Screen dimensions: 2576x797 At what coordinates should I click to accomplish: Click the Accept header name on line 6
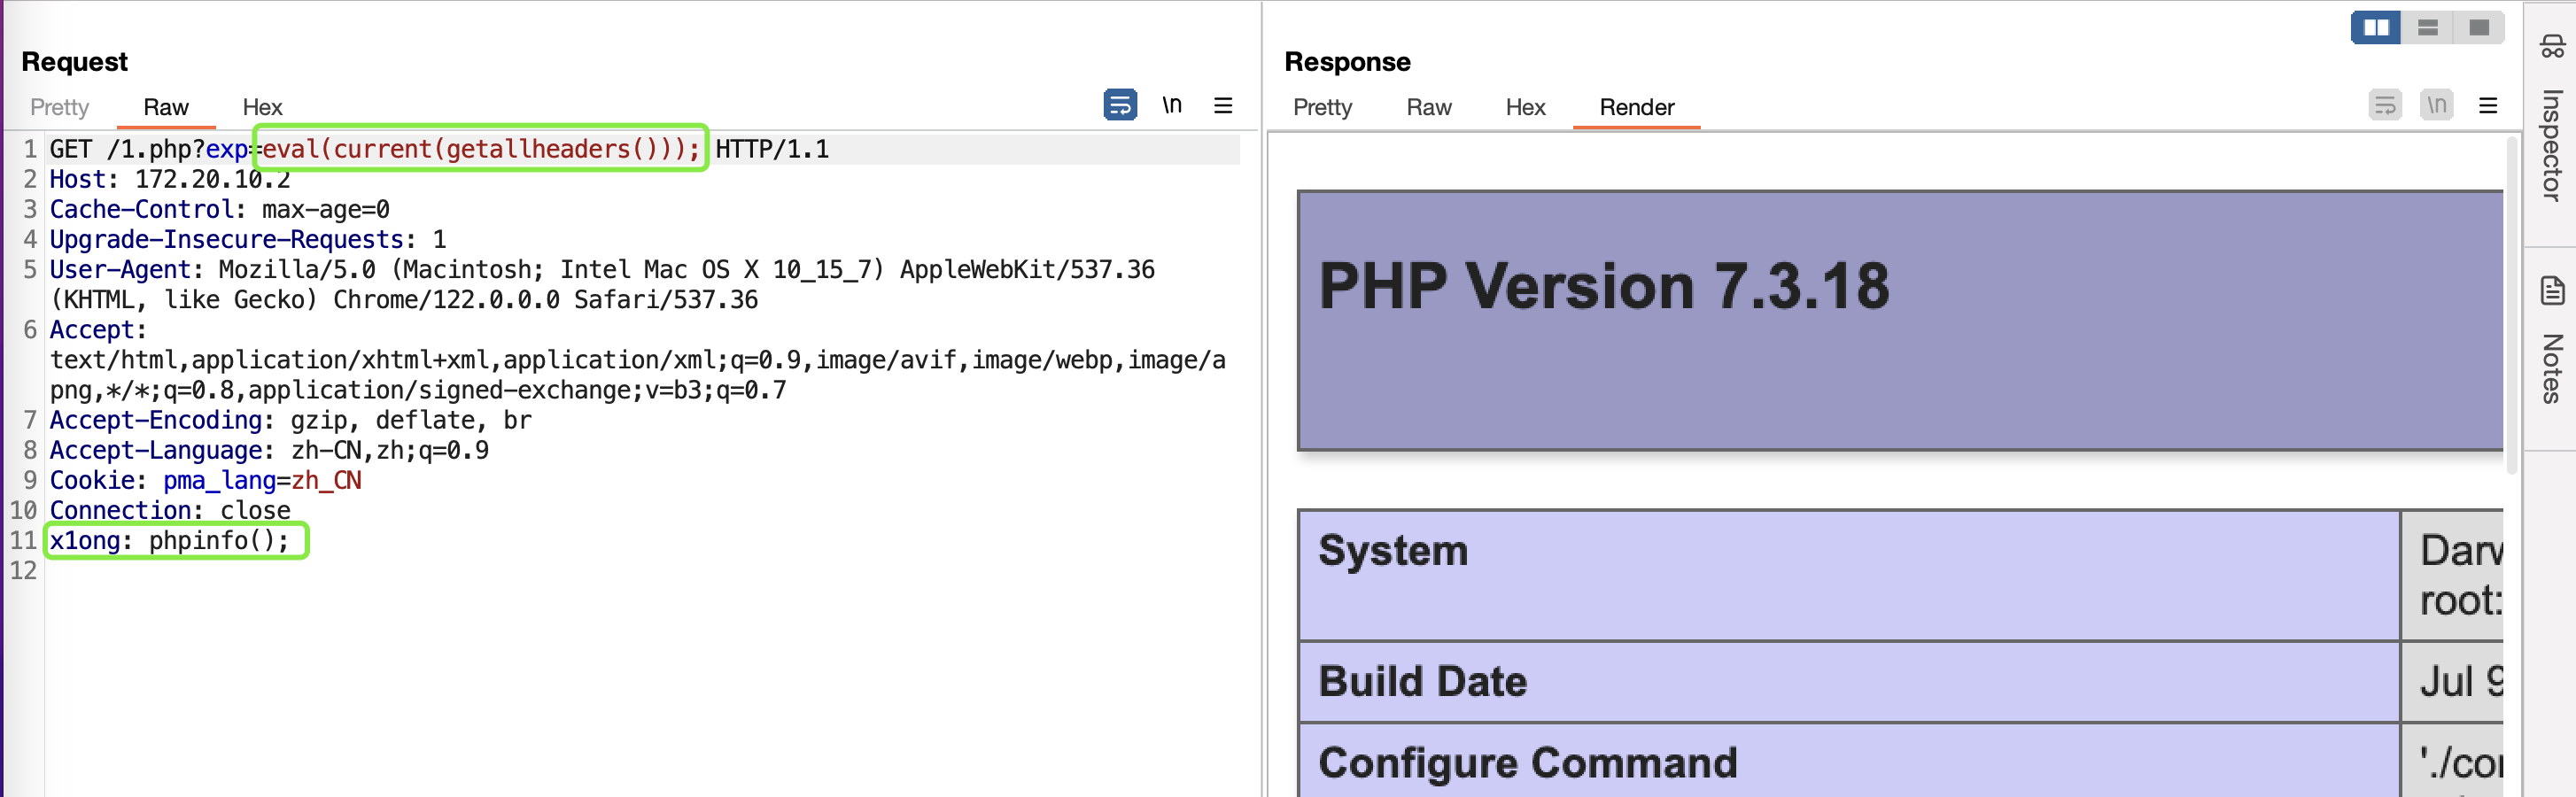[91, 330]
